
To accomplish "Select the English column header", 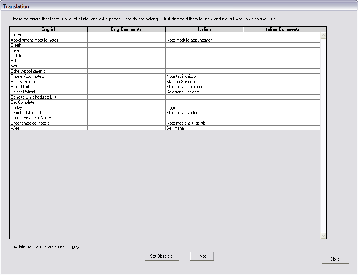I will click(x=49, y=29).
